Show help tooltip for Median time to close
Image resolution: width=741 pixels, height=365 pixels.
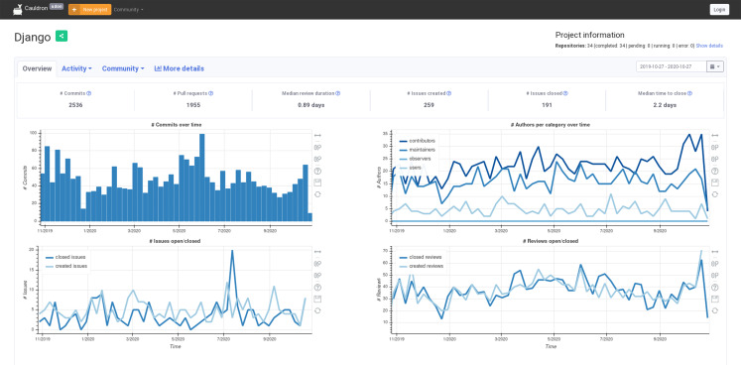pos(690,93)
